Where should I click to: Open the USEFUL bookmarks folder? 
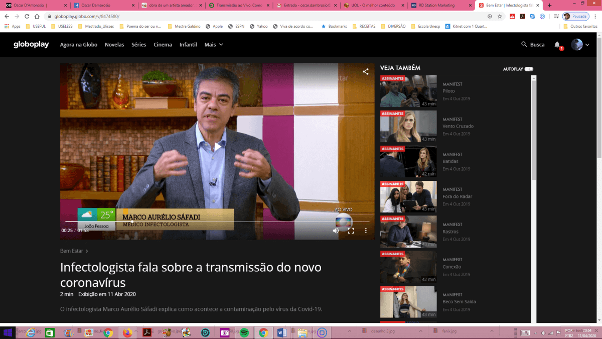pyautogui.click(x=36, y=26)
